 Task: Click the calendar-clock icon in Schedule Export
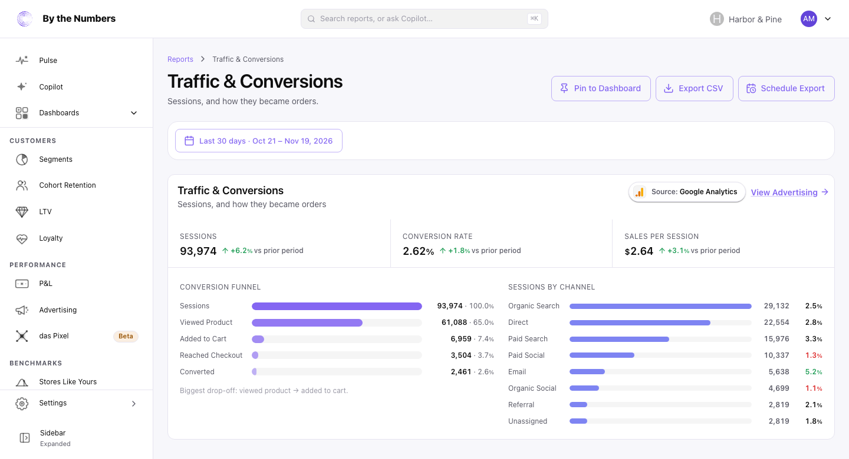(x=751, y=88)
